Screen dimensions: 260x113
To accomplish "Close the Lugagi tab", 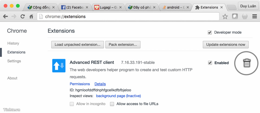I will pos(121,7).
